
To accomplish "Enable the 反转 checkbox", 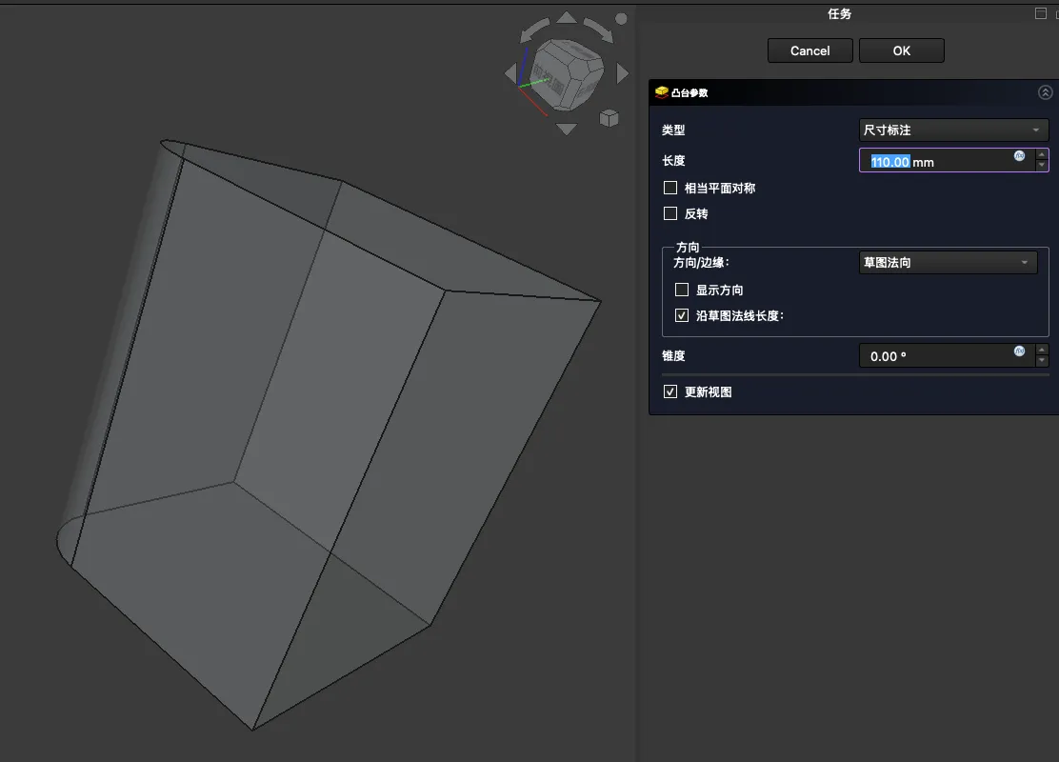I will 670,214.
